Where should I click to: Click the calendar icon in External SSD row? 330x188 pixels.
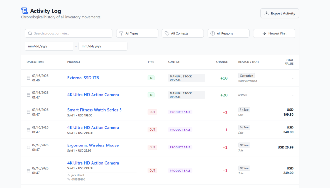(x=28, y=78)
